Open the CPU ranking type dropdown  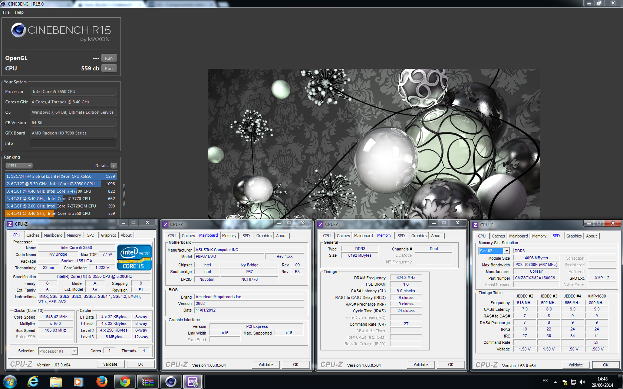[x=19, y=166]
